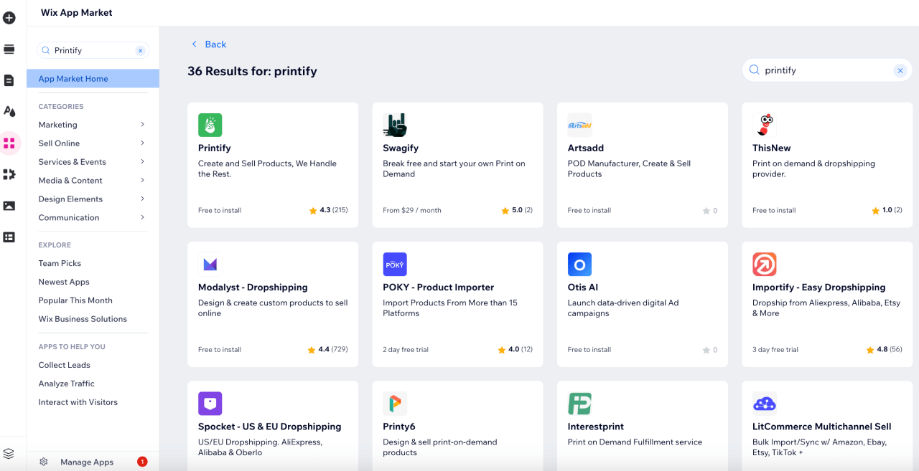Image resolution: width=919 pixels, height=471 pixels.
Task: Click the LitCommerce cloud logo
Action: pos(765,403)
